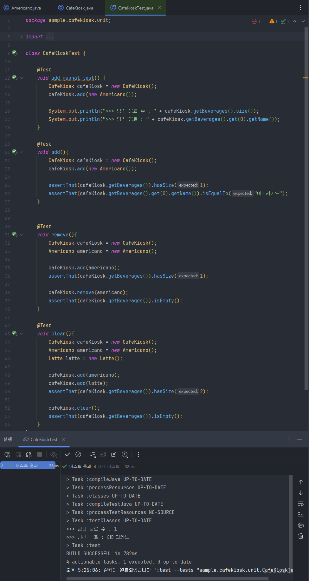
Task: Run the clear() test gutter icon
Action: [15, 333]
